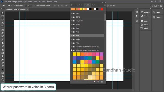Image resolution: width=164 pixels, height=92 pixels.
Task: Click the Home icon in options bar
Action: 4,6
